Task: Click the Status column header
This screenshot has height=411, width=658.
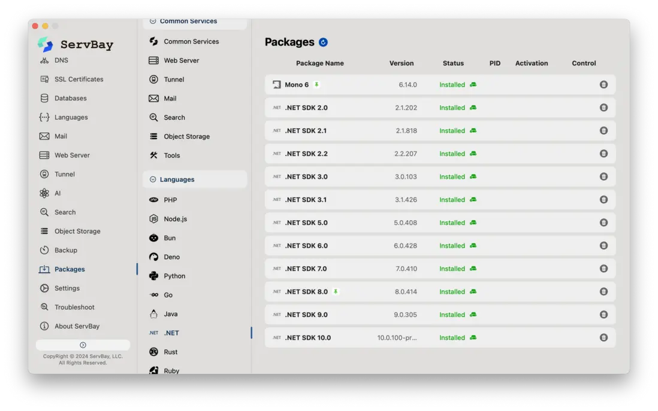Action: [453, 63]
